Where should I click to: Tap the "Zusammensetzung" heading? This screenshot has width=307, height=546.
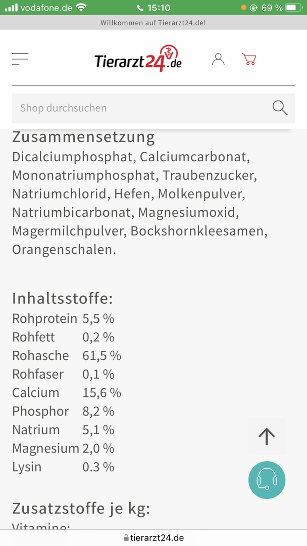click(x=83, y=137)
